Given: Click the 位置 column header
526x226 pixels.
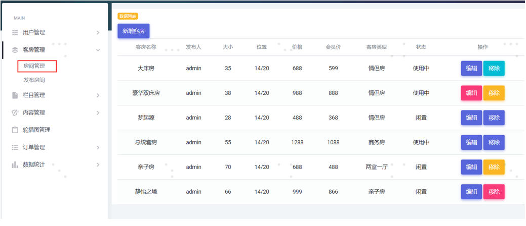Looking at the screenshot, I should (262, 47).
